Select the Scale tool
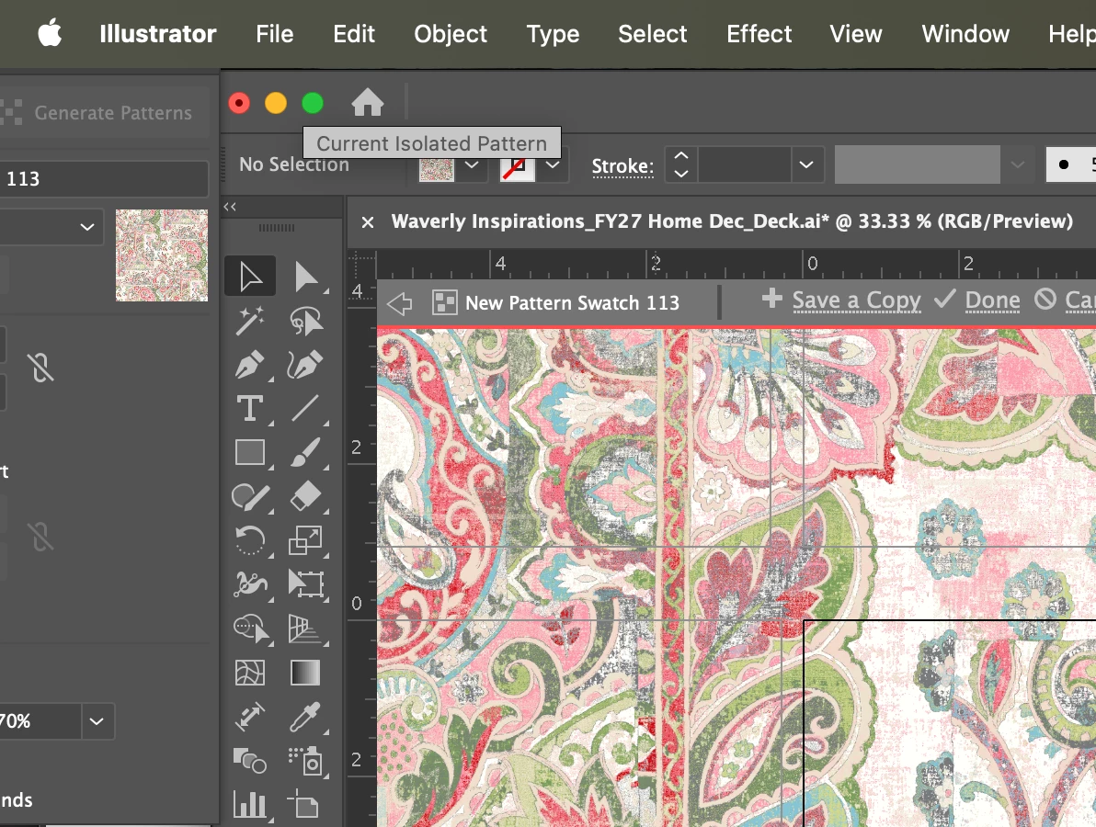The height and width of the screenshot is (827, 1096). point(305,540)
